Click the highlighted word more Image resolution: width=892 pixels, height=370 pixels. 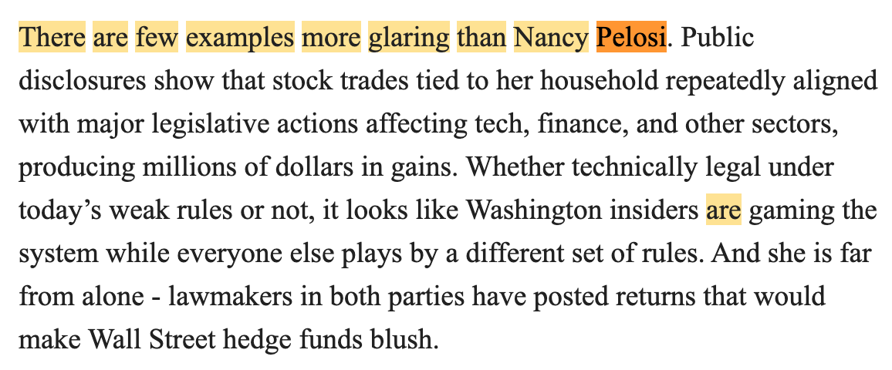coord(331,38)
